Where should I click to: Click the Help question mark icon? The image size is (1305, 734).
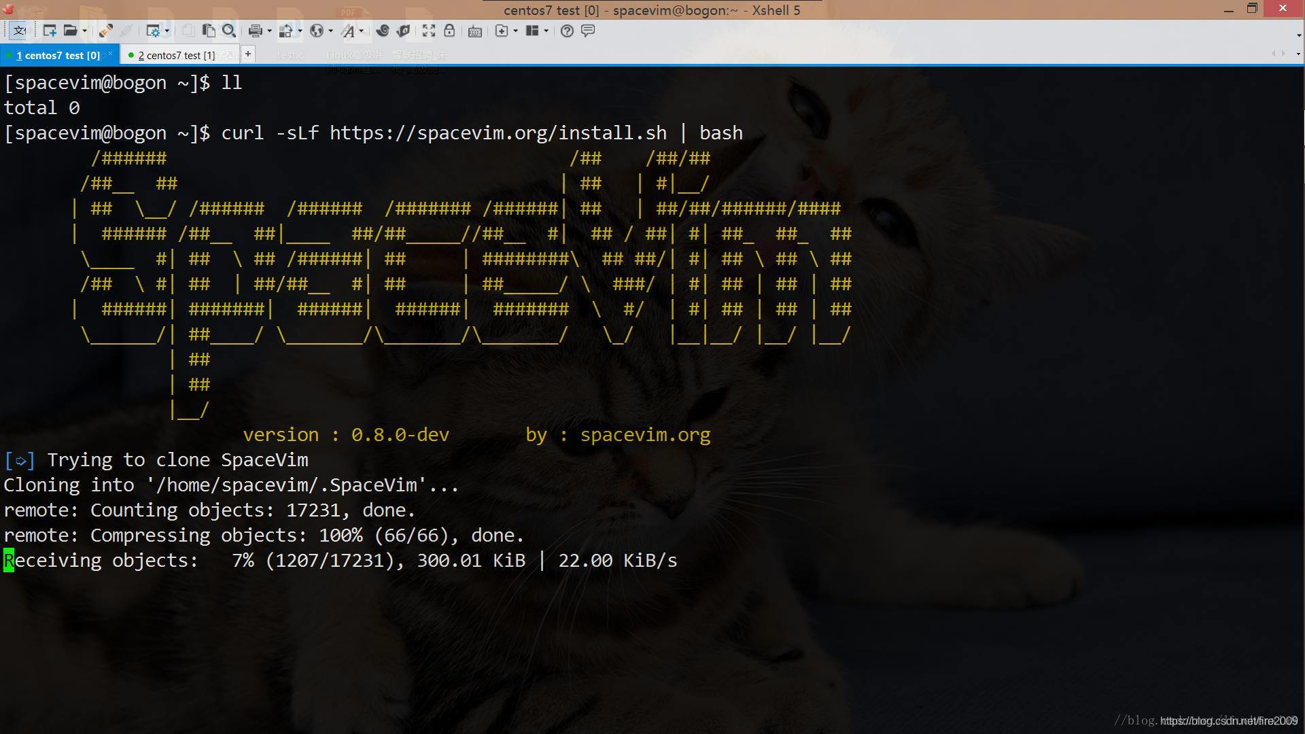(x=567, y=31)
